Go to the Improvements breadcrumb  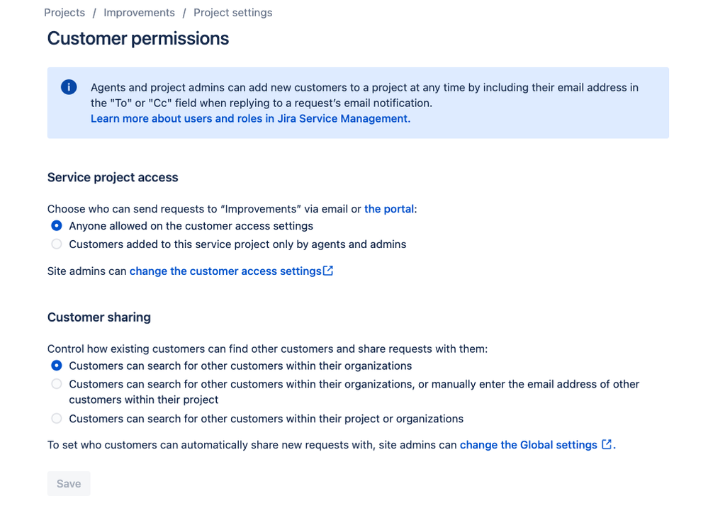139,13
